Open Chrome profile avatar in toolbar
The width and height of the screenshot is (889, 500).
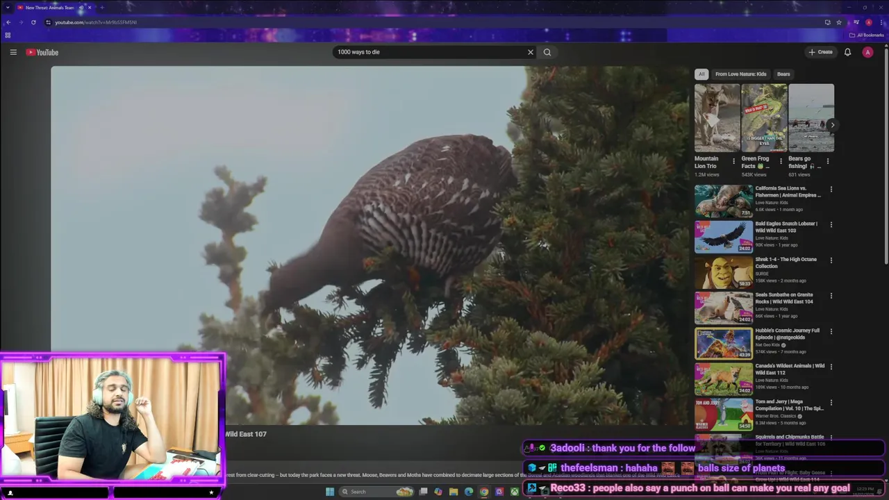pos(868,22)
